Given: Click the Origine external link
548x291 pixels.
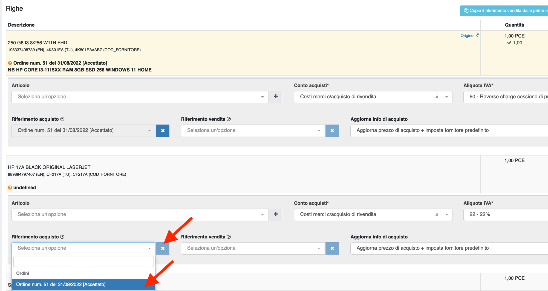Looking at the screenshot, I should coord(469,36).
